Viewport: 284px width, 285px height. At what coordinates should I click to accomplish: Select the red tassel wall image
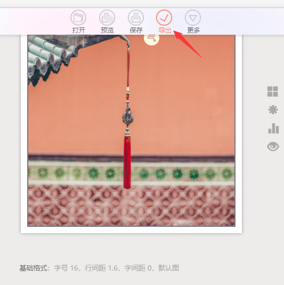pos(131,131)
